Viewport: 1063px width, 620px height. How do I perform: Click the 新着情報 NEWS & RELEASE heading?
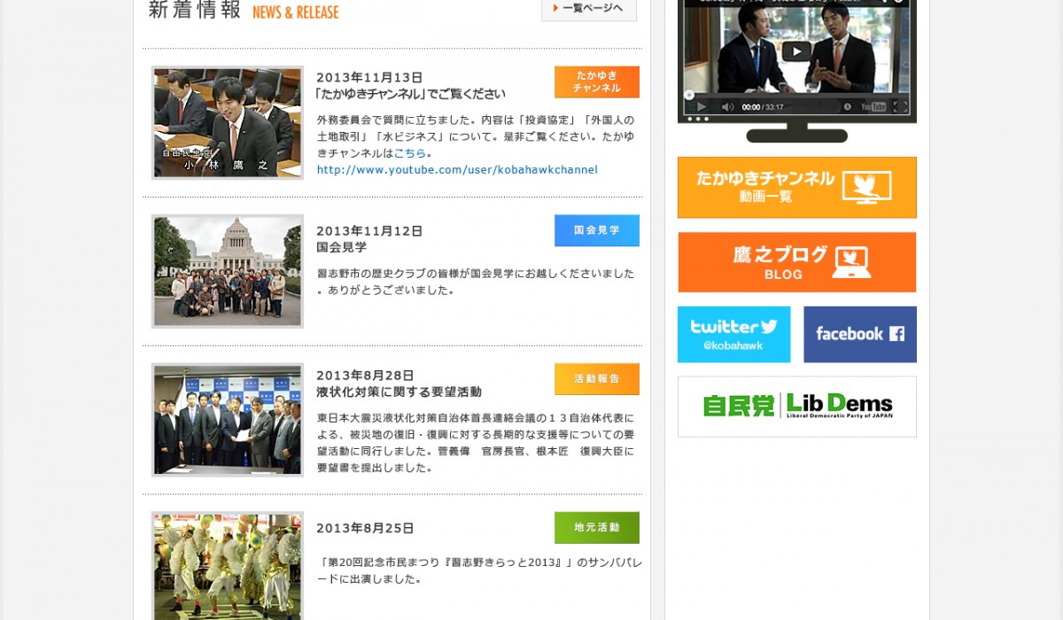coord(244,11)
